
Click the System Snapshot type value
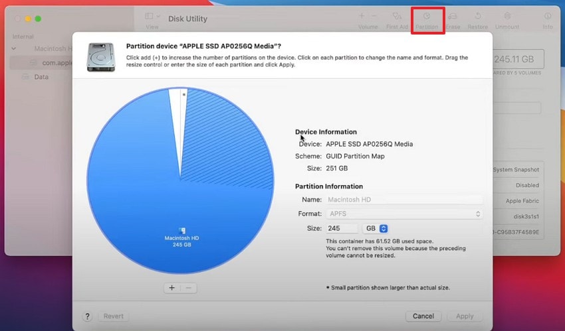tap(516, 170)
